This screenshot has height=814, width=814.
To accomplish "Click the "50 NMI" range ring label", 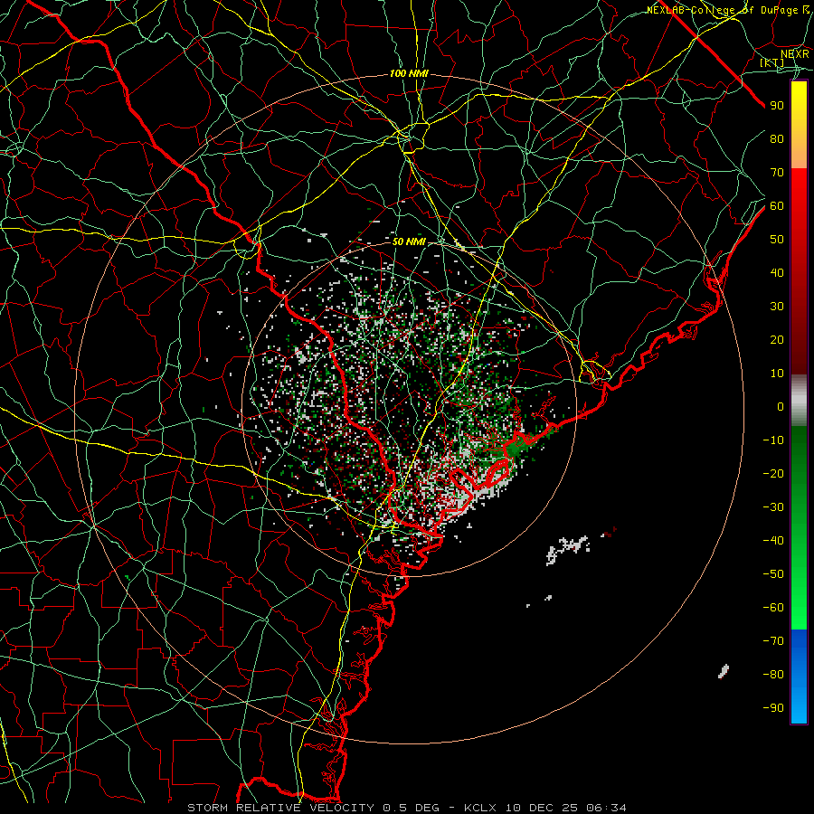I will click(409, 241).
